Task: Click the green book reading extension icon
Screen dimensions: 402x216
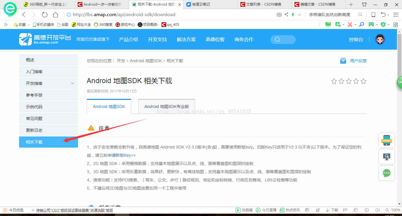Action: 328,25
